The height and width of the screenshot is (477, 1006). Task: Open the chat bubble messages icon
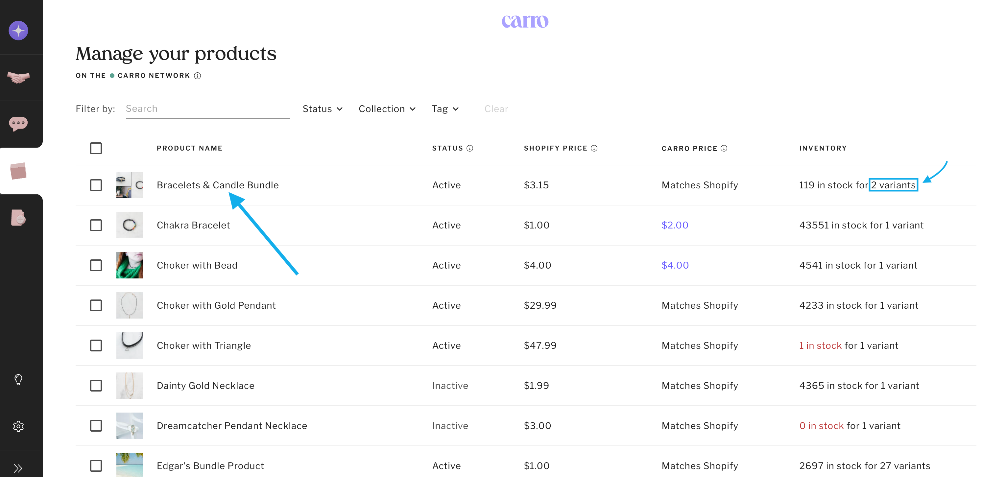coord(18,124)
